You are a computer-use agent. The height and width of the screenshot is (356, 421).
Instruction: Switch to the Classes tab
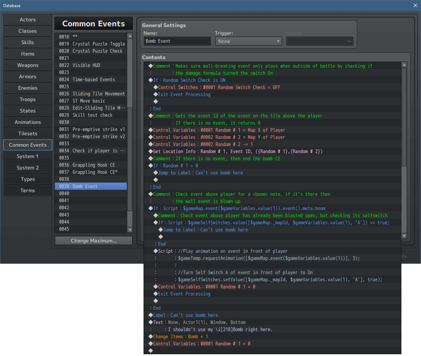coord(28,31)
